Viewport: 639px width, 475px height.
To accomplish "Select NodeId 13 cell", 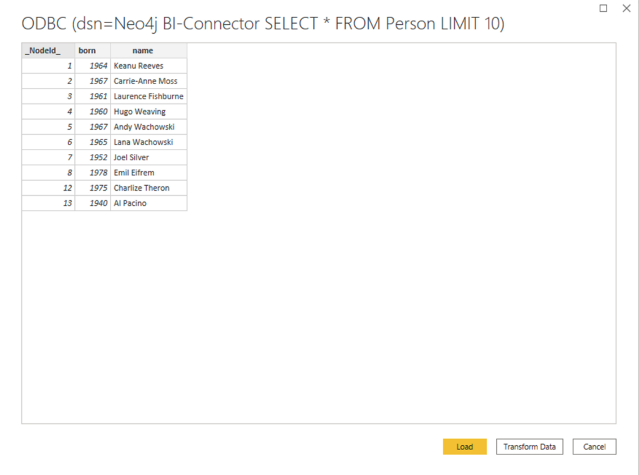I will 48,203.
